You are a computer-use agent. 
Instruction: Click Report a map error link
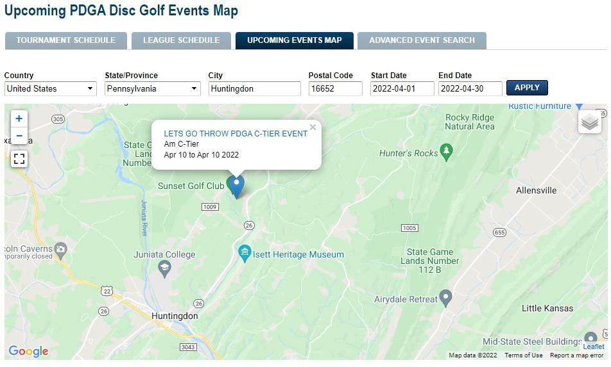pos(577,355)
